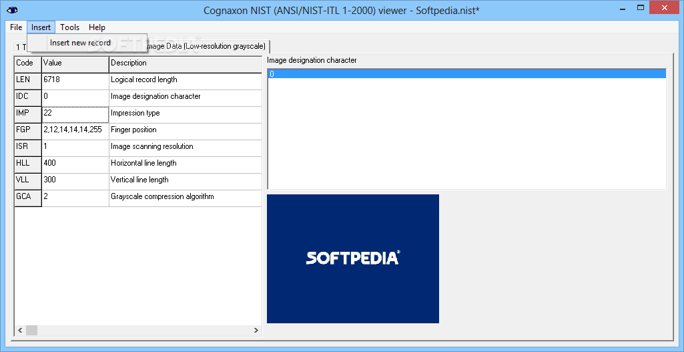Select the IMP row header

28,114
